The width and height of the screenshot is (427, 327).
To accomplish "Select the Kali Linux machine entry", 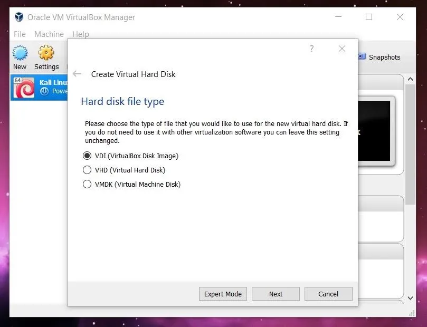I will (x=39, y=88).
